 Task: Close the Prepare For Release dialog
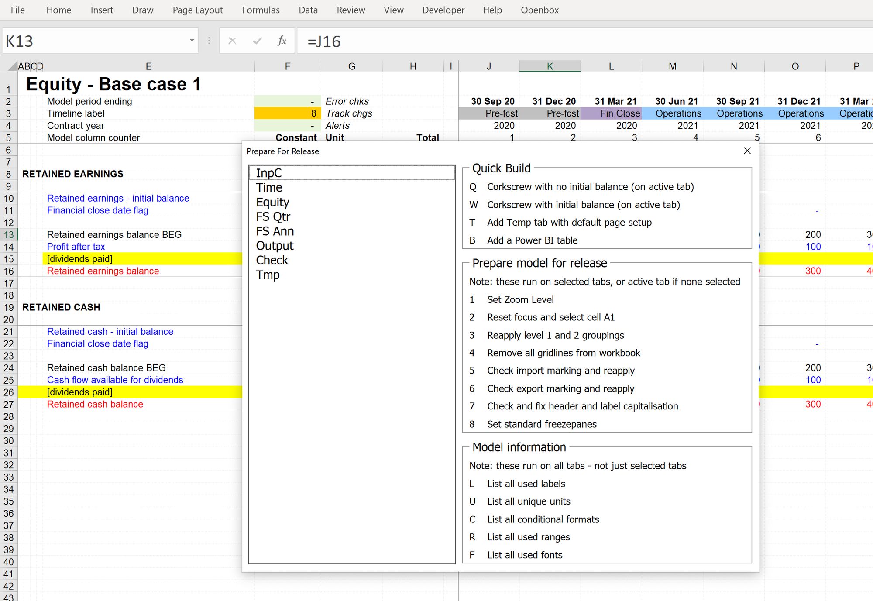[x=747, y=151]
